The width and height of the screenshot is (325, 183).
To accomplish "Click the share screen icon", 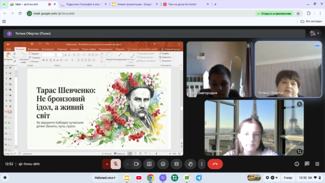I will point(149,164).
